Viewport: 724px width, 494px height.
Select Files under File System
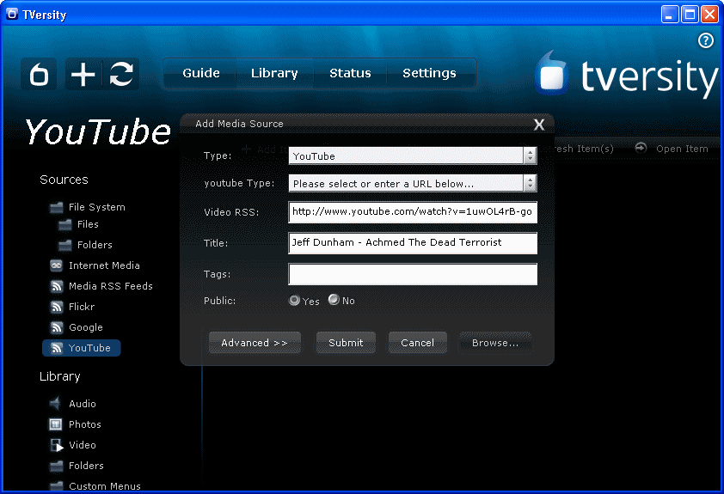[x=88, y=224]
